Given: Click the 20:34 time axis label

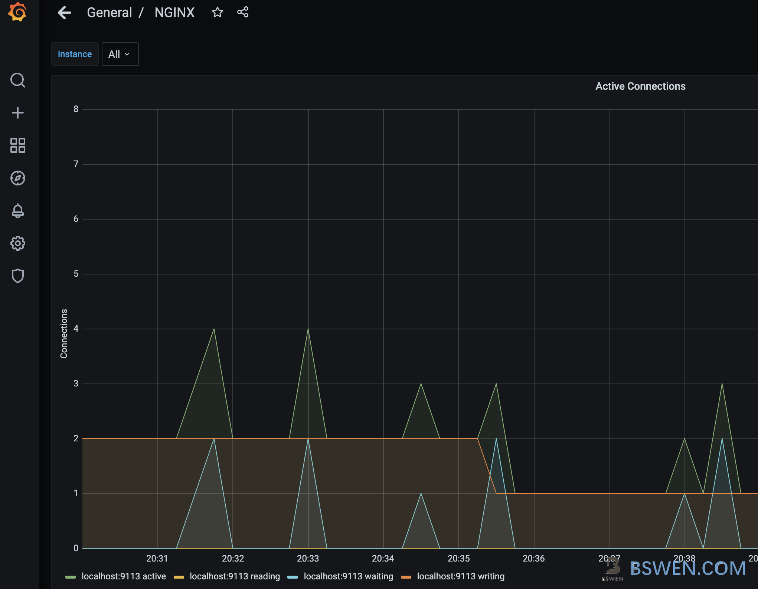Looking at the screenshot, I should coord(383,559).
